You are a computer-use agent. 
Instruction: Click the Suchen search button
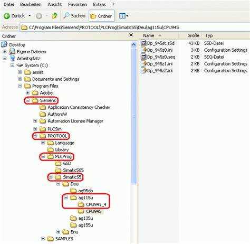pyautogui.click(x=74, y=16)
